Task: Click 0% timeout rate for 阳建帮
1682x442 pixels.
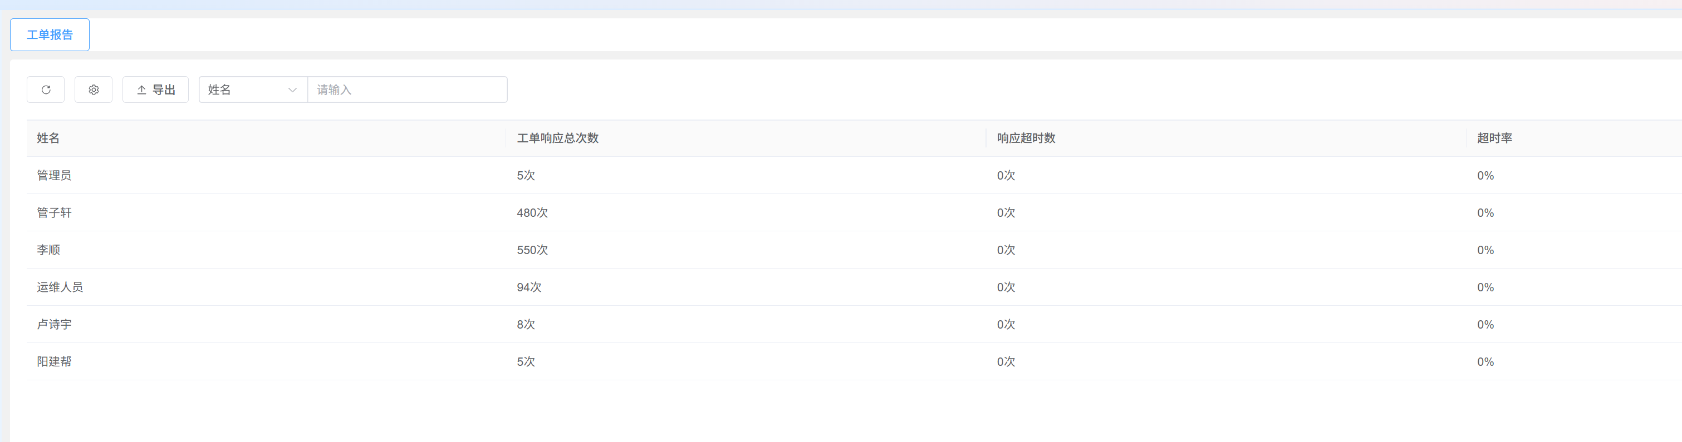Action: coord(1485,361)
